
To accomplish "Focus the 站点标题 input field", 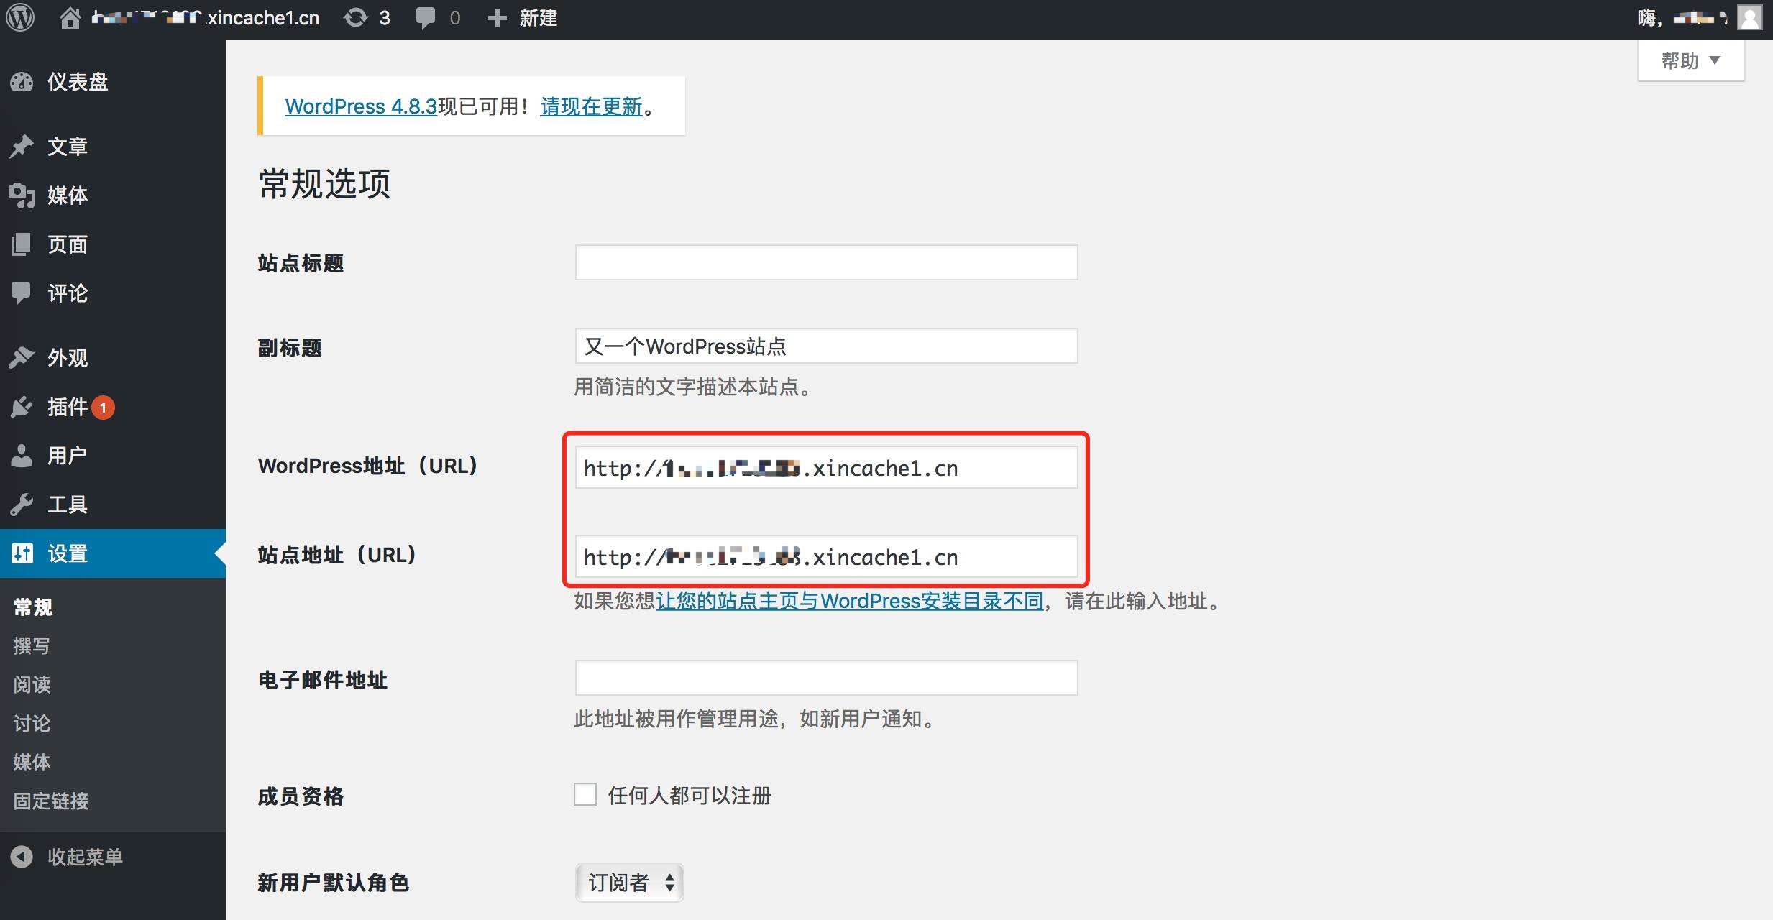I will tap(826, 262).
